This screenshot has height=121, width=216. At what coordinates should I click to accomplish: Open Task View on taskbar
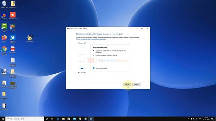(52, 119)
